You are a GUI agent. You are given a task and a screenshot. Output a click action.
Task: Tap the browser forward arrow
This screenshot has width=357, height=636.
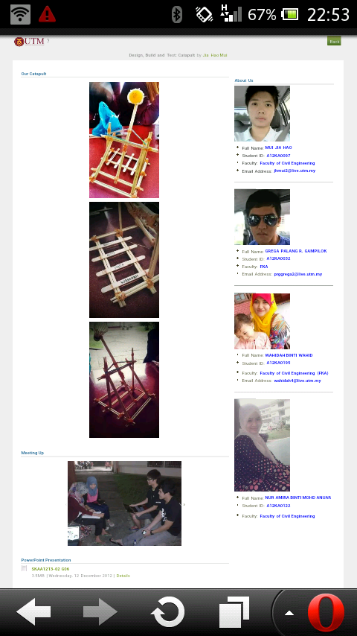click(100, 611)
